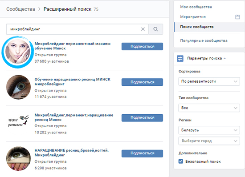
Task: Clear the микроблейдинг search query
Action: pos(143,29)
